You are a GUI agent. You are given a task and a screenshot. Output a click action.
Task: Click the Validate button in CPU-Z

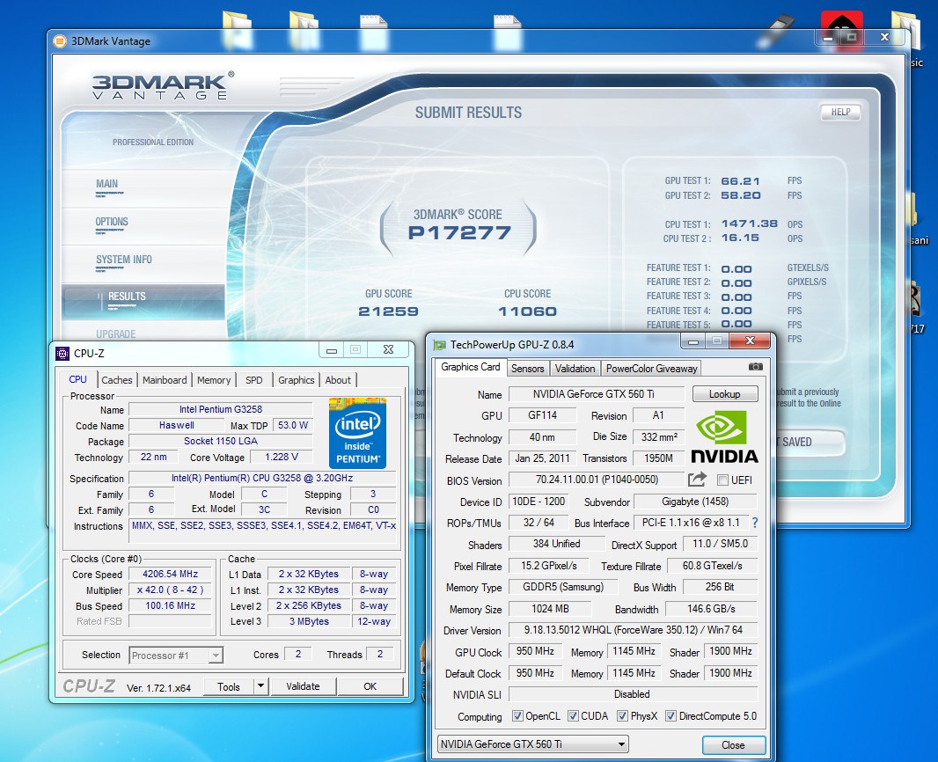tap(303, 686)
